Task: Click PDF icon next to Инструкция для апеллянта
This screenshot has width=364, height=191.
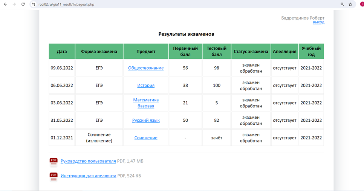Action: (x=54, y=177)
